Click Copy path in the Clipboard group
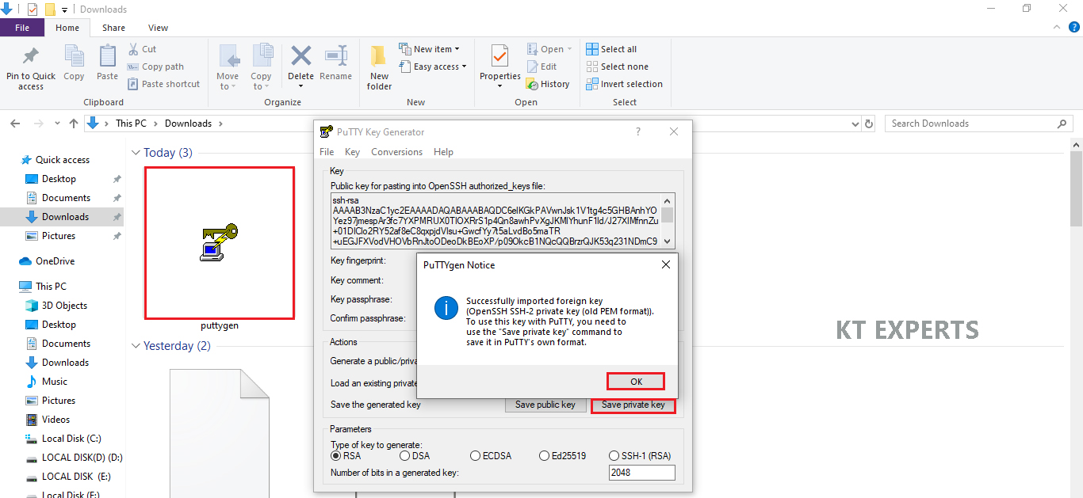The width and height of the screenshot is (1083, 498). click(x=155, y=67)
